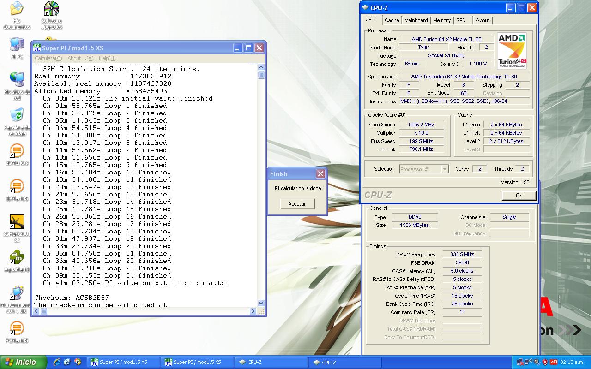Screen dimensions: 591x369
Task: Close the Finish dialog with X
Action: point(320,174)
